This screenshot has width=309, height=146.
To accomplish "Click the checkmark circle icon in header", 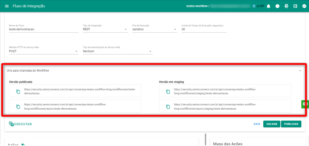I will [x=304, y=6].
